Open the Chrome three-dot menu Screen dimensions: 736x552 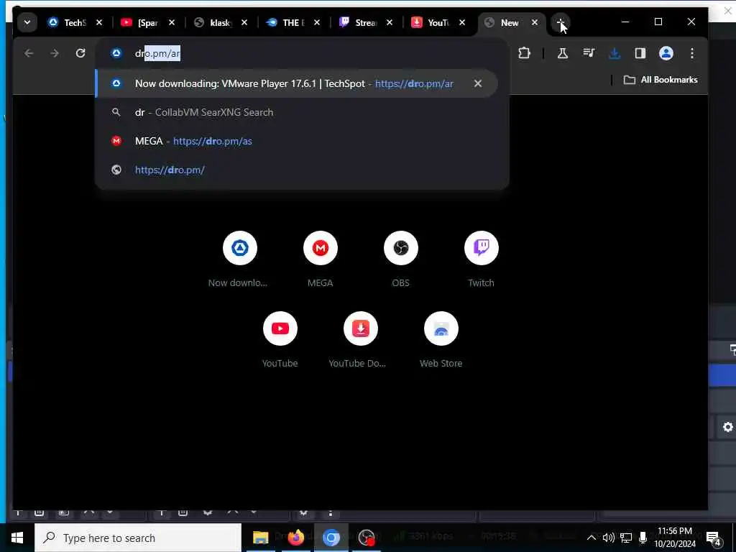point(692,53)
